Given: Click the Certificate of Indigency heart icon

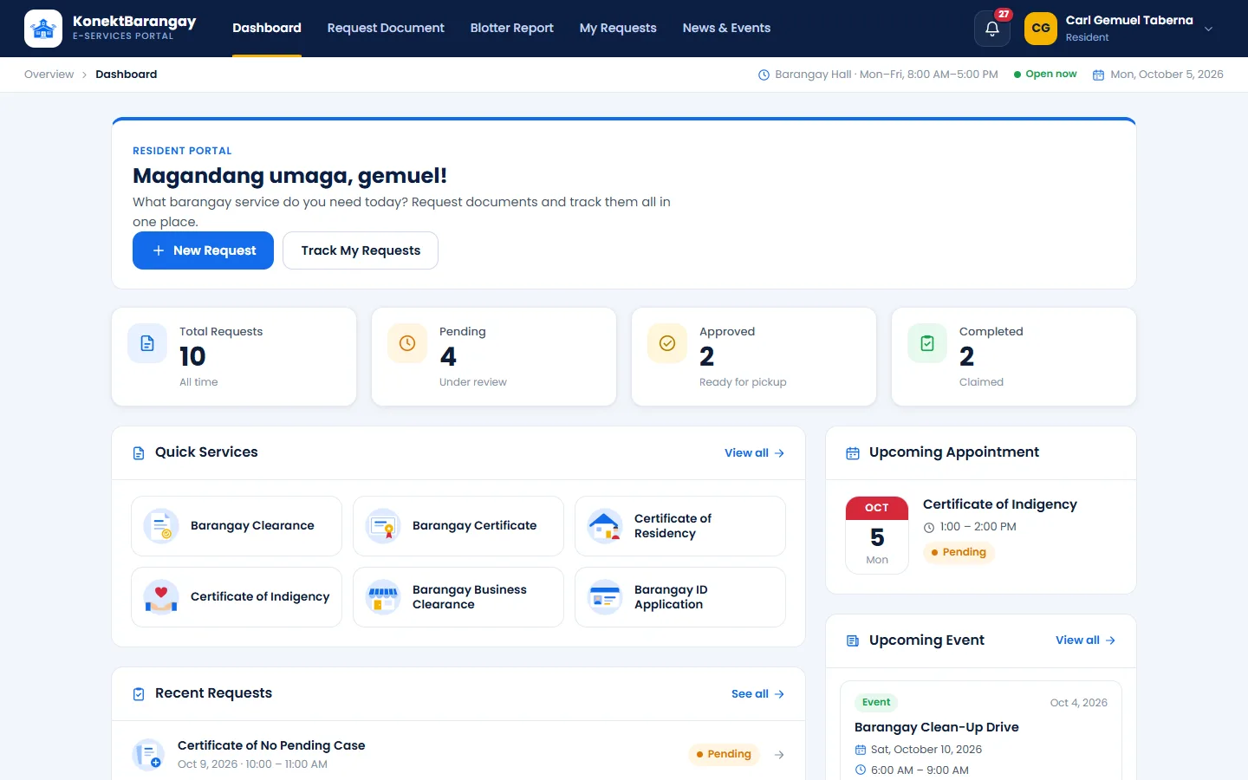Looking at the screenshot, I should point(161,597).
